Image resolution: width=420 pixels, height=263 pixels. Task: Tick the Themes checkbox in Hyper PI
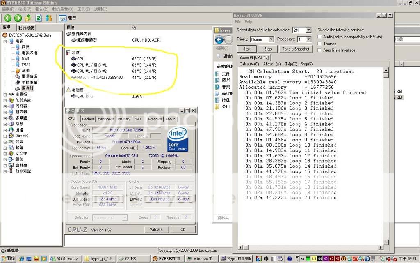pos(320,44)
